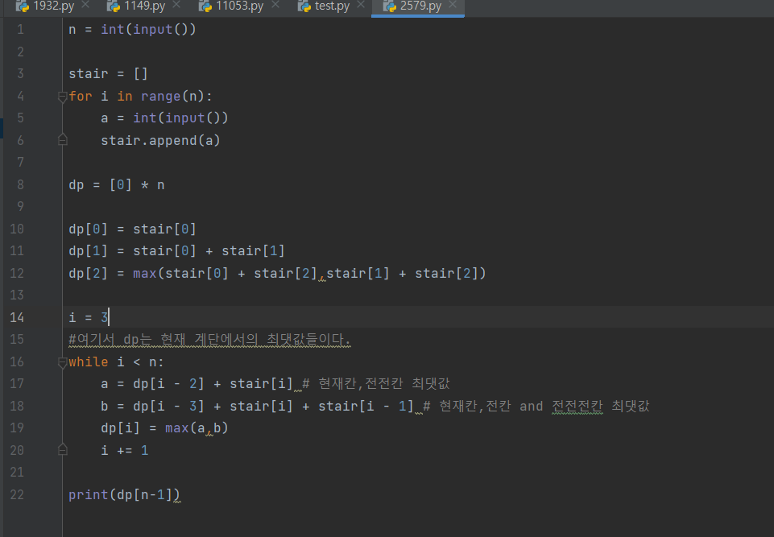Close the 1932.py tab
The height and width of the screenshot is (537, 774).
(x=85, y=5)
